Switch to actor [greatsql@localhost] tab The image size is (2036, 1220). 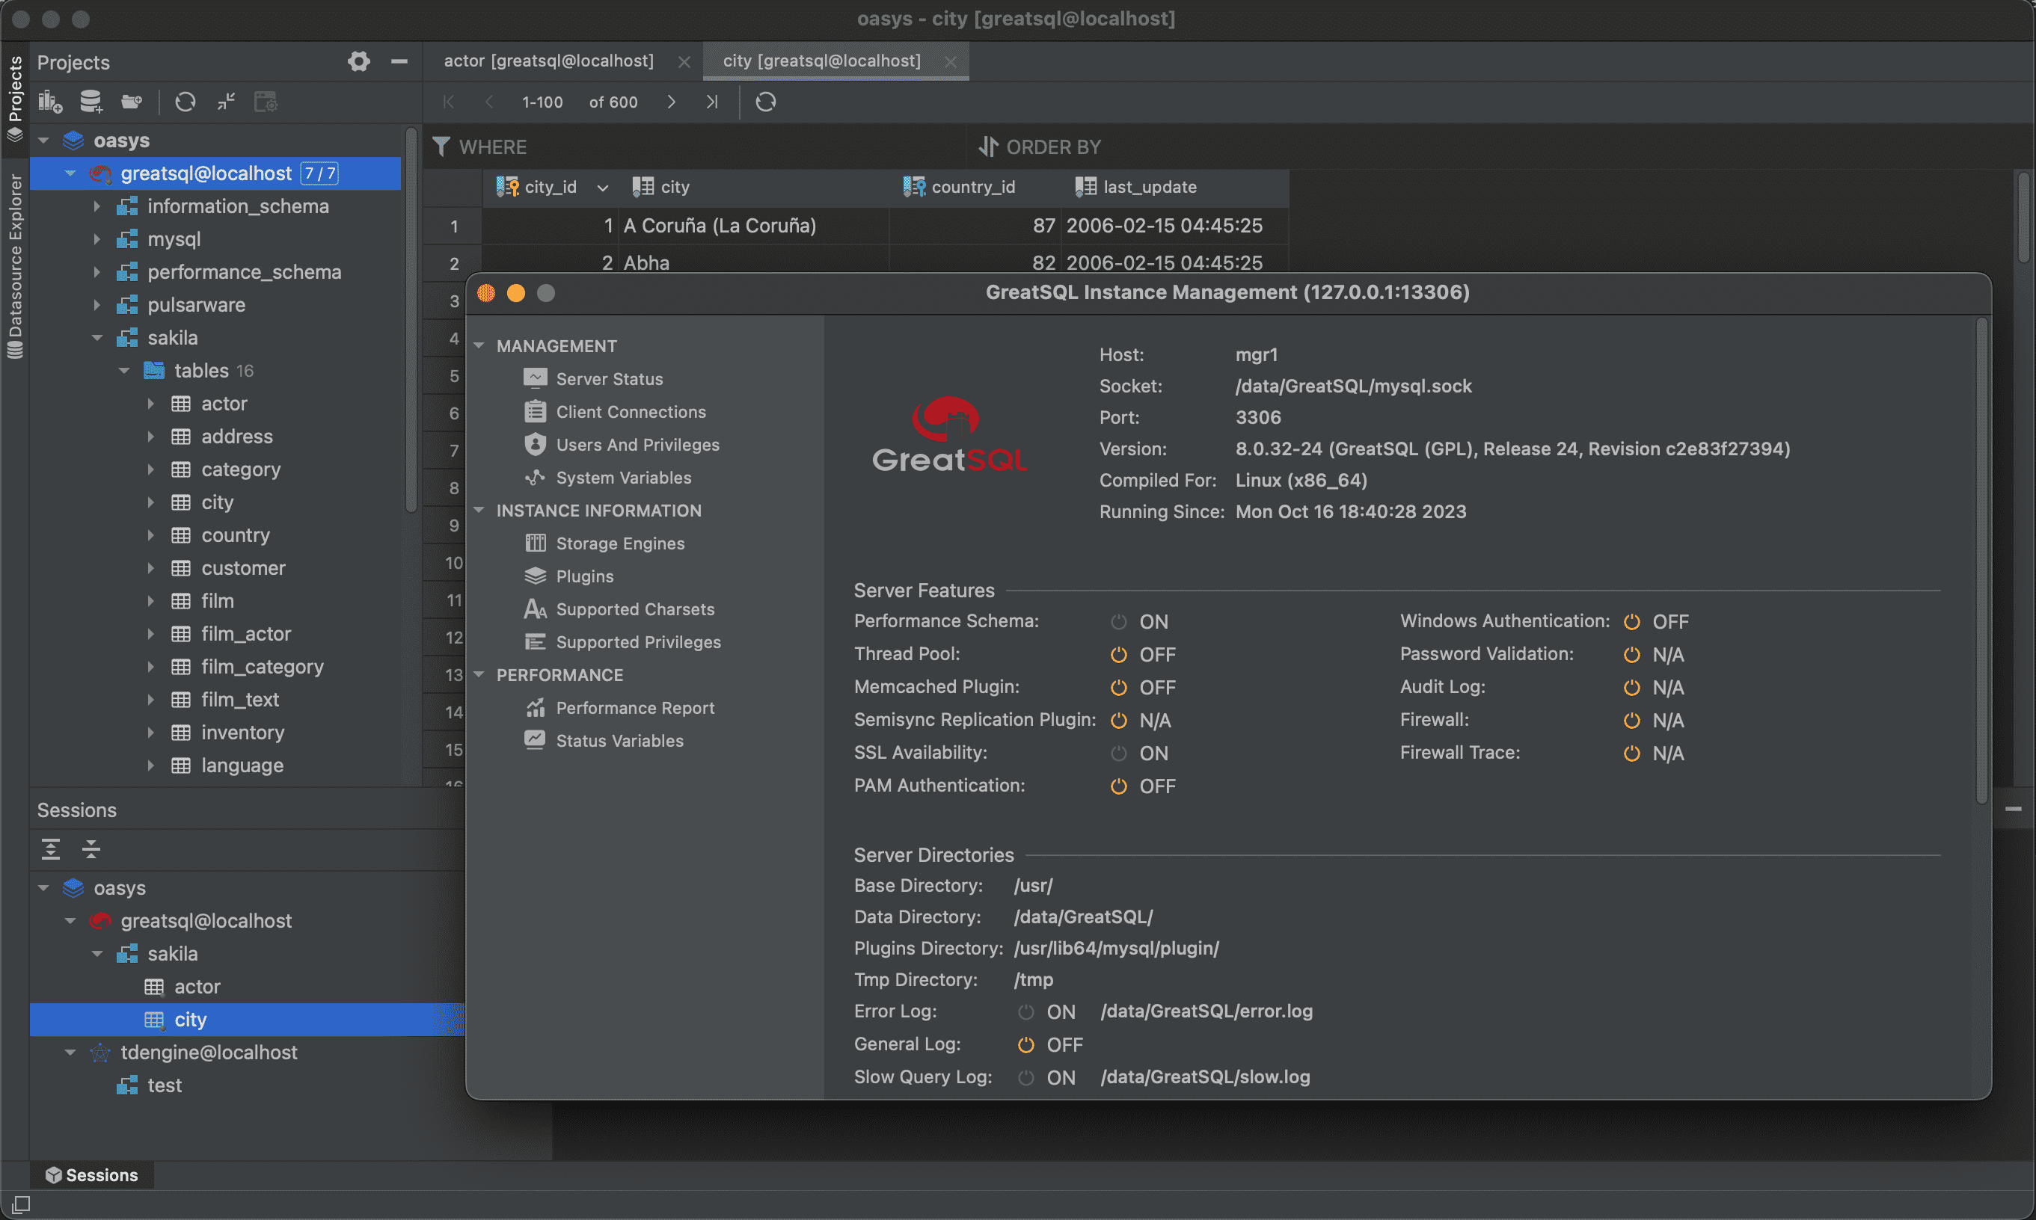[549, 61]
